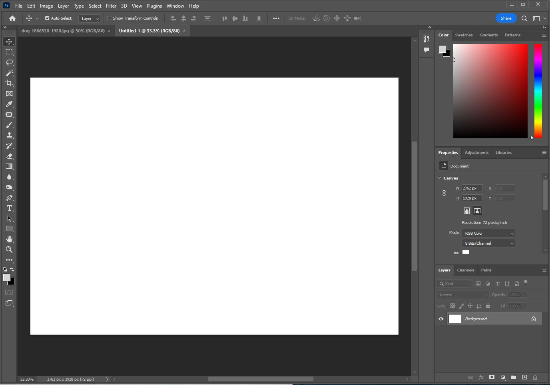The height and width of the screenshot is (385, 550).
Task: Open the Comments panel icon
Action: pyautogui.click(x=426, y=50)
